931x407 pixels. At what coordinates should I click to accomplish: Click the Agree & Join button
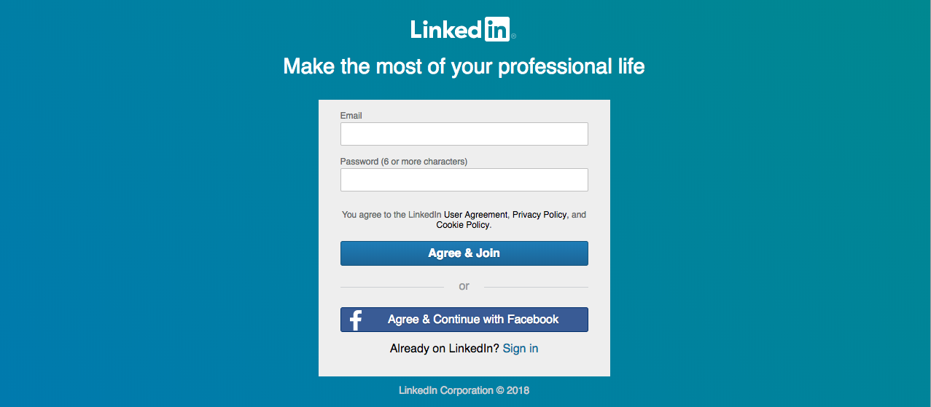pos(464,253)
